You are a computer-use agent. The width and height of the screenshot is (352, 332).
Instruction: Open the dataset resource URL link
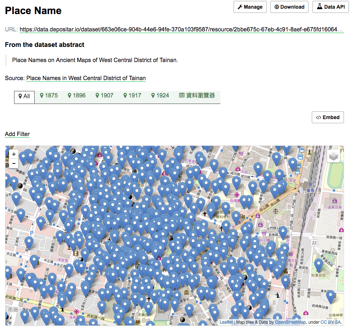coord(181,30)
